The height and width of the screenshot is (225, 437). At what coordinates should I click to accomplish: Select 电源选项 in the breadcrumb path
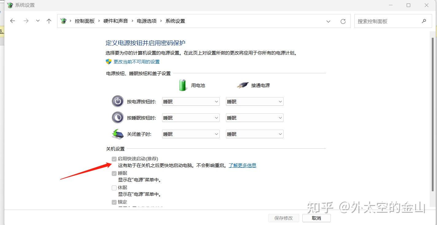[146, 21]
